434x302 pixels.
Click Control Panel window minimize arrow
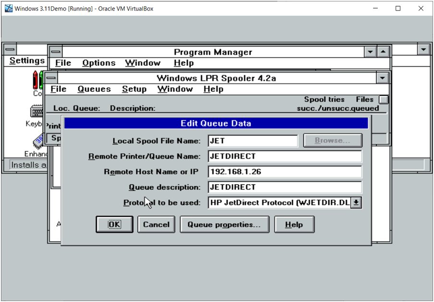[423, 49]
